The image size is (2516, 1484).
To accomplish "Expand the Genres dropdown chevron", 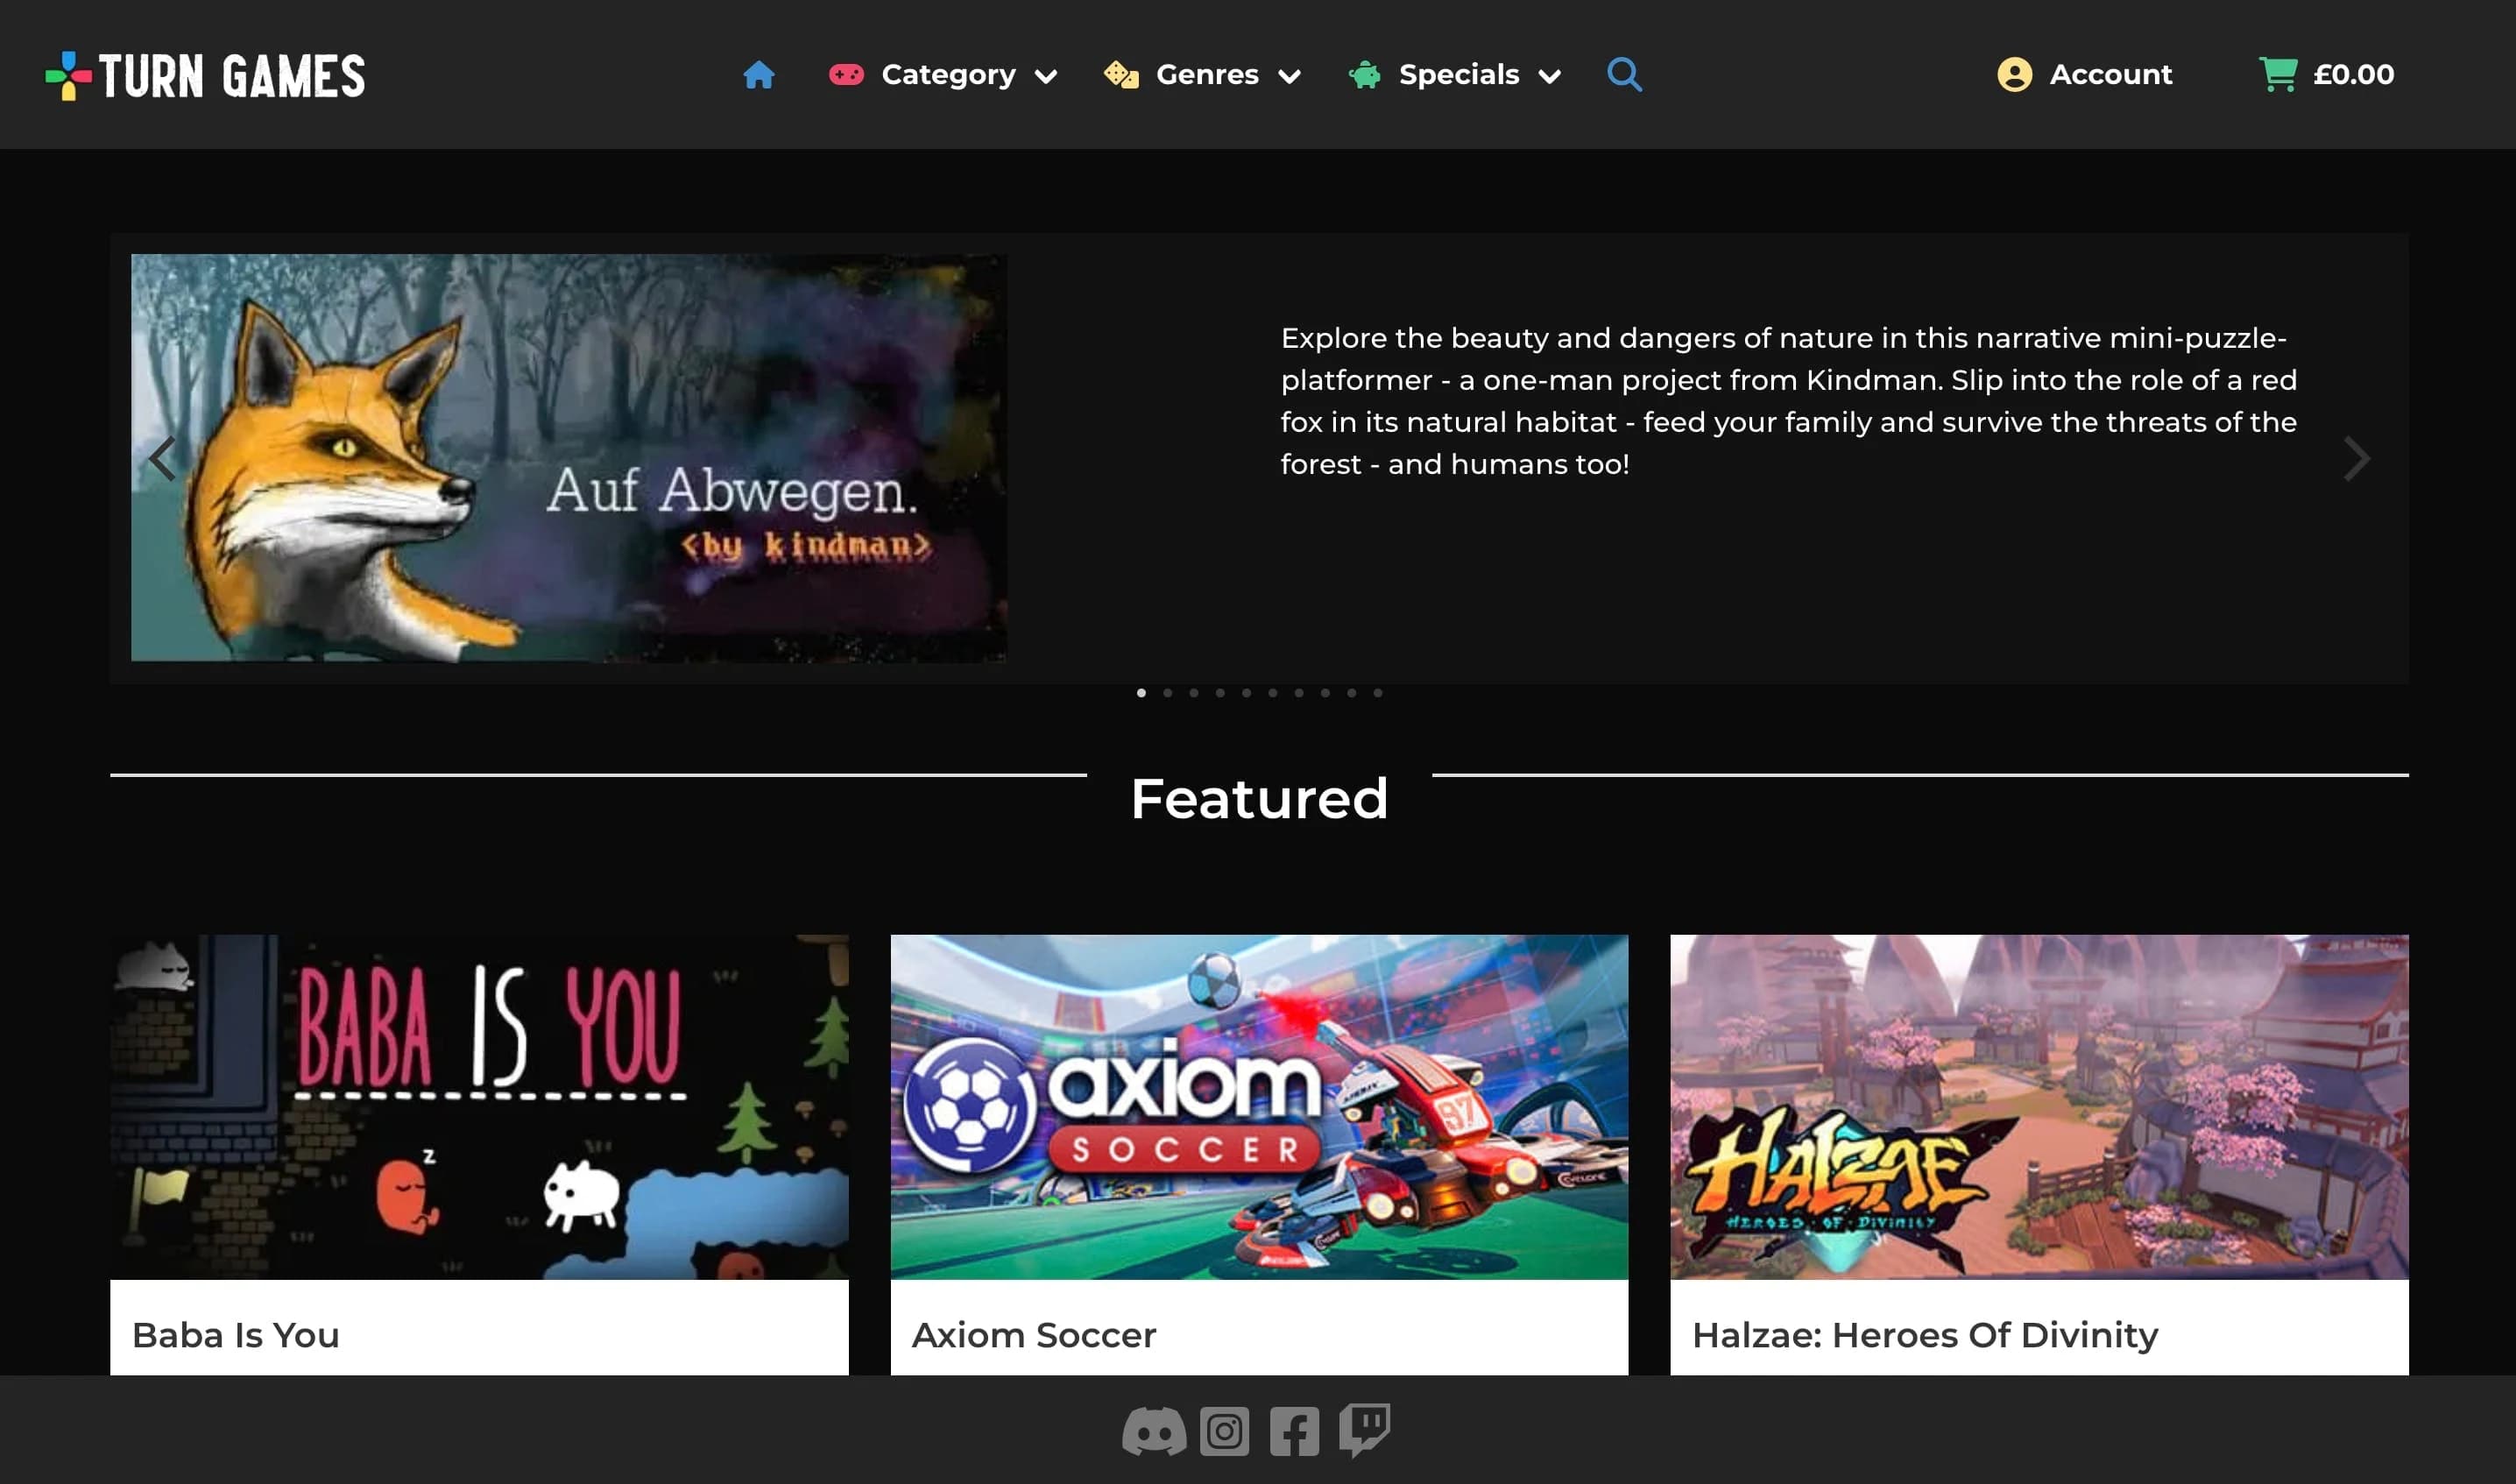I will [x=1290, y=77].
